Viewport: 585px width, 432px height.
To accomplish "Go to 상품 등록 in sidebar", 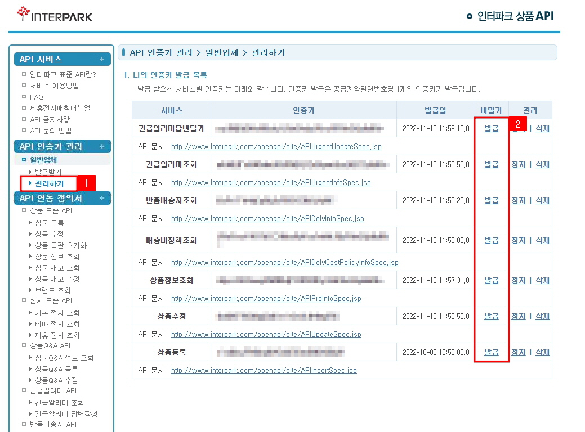I will (x=50, y=223).
